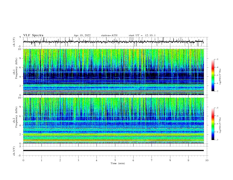Click the "-5" label on ch.2 color bar
The height and width of the screenshot is (180, 233).
pos(217,124)
